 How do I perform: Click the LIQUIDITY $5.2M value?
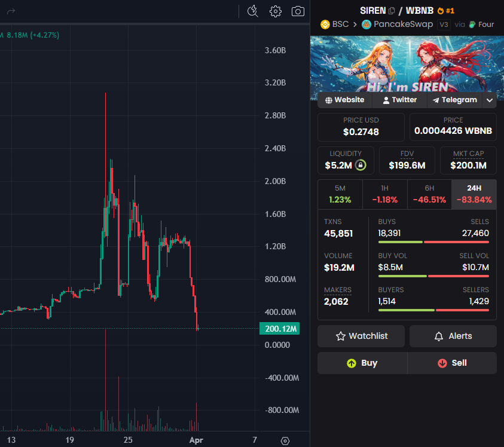pos(338,166)
